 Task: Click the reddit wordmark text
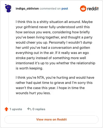tap(93, 9)
